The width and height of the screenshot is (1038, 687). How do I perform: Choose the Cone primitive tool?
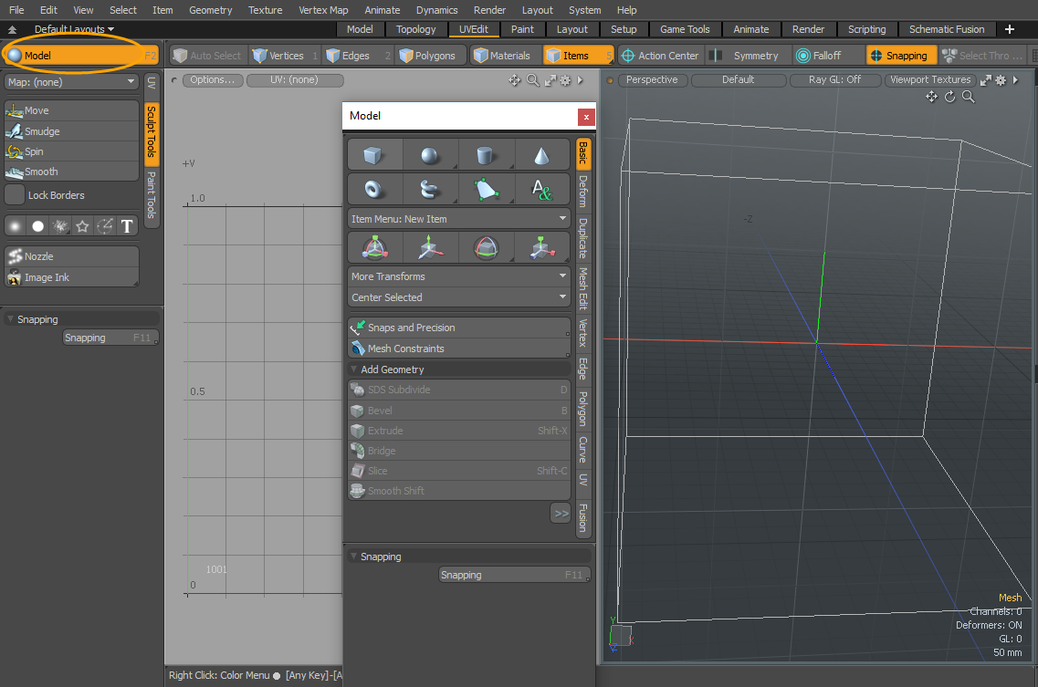point(542,156)
